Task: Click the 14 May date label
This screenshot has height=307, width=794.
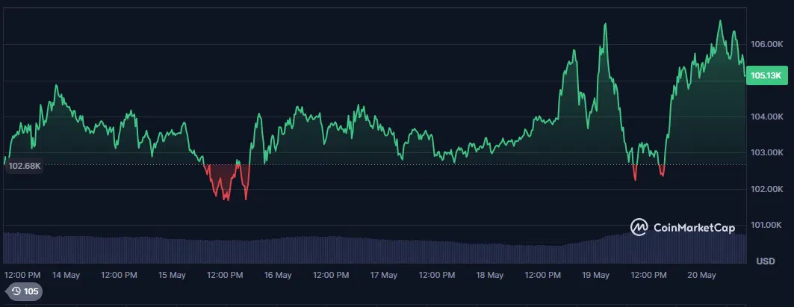Action: click(x=66, y=275)
